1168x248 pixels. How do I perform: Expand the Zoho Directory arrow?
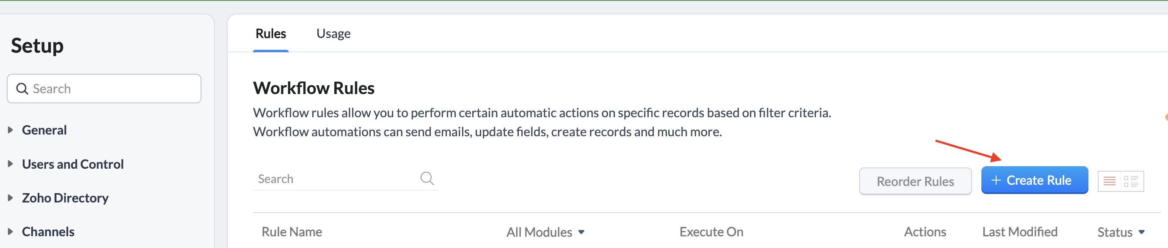tap(10, 198)
